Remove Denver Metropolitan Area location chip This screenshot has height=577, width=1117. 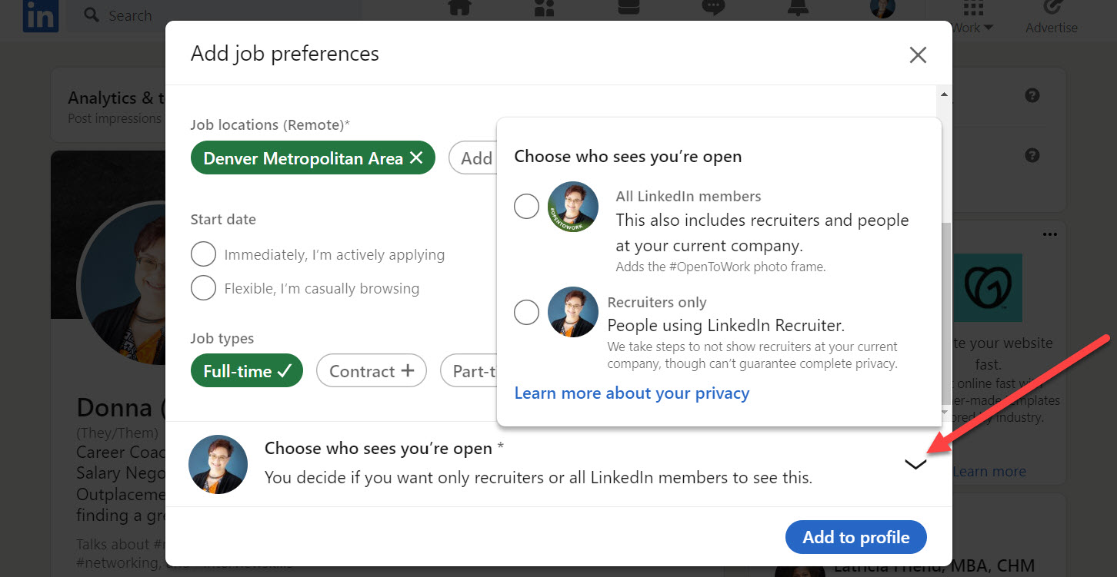pos(416,158)
